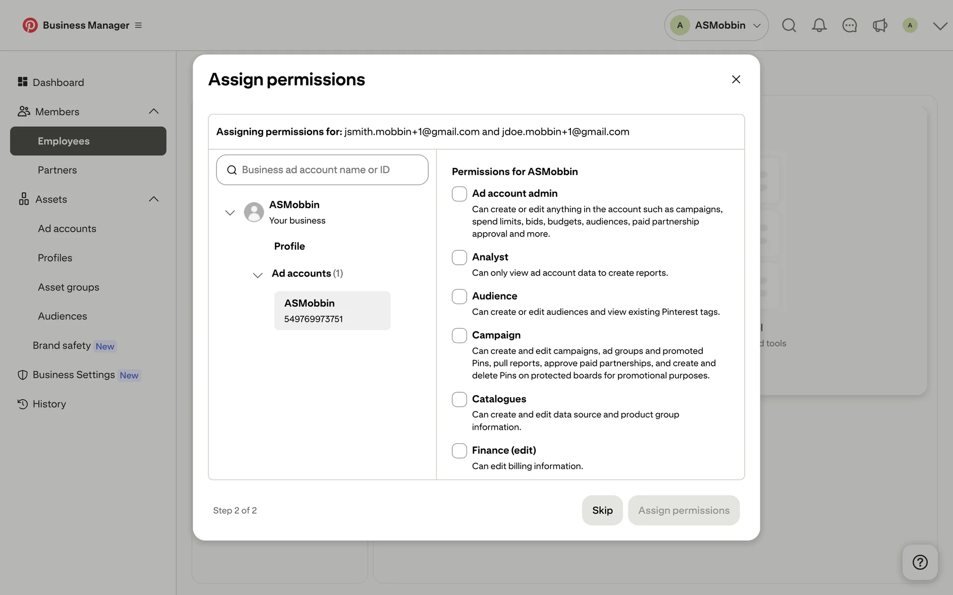
Task: Open the messages chat bubble icon
Action: pyautogui.click(x=849, y=25)
